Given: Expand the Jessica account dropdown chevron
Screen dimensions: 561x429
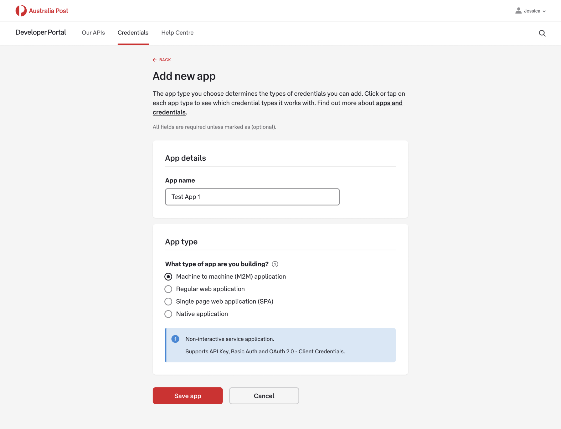Looking at the screenshot, I should pos(544,11).
